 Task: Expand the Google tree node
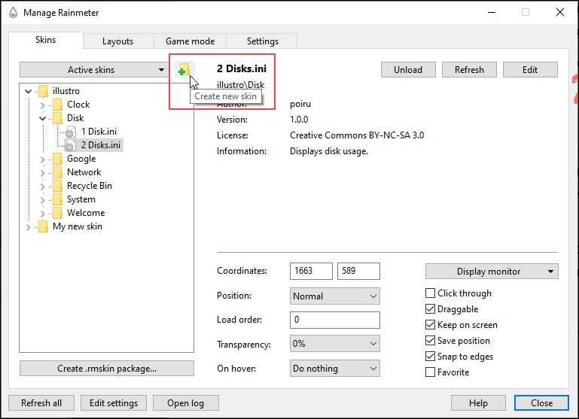42,159
